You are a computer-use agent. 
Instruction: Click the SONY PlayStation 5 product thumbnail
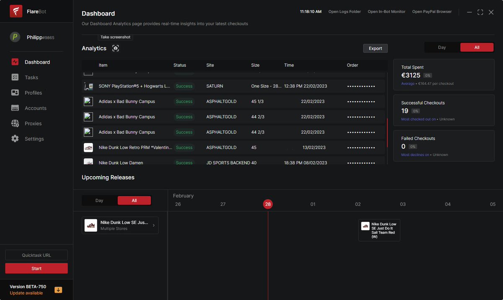point(88,86)
